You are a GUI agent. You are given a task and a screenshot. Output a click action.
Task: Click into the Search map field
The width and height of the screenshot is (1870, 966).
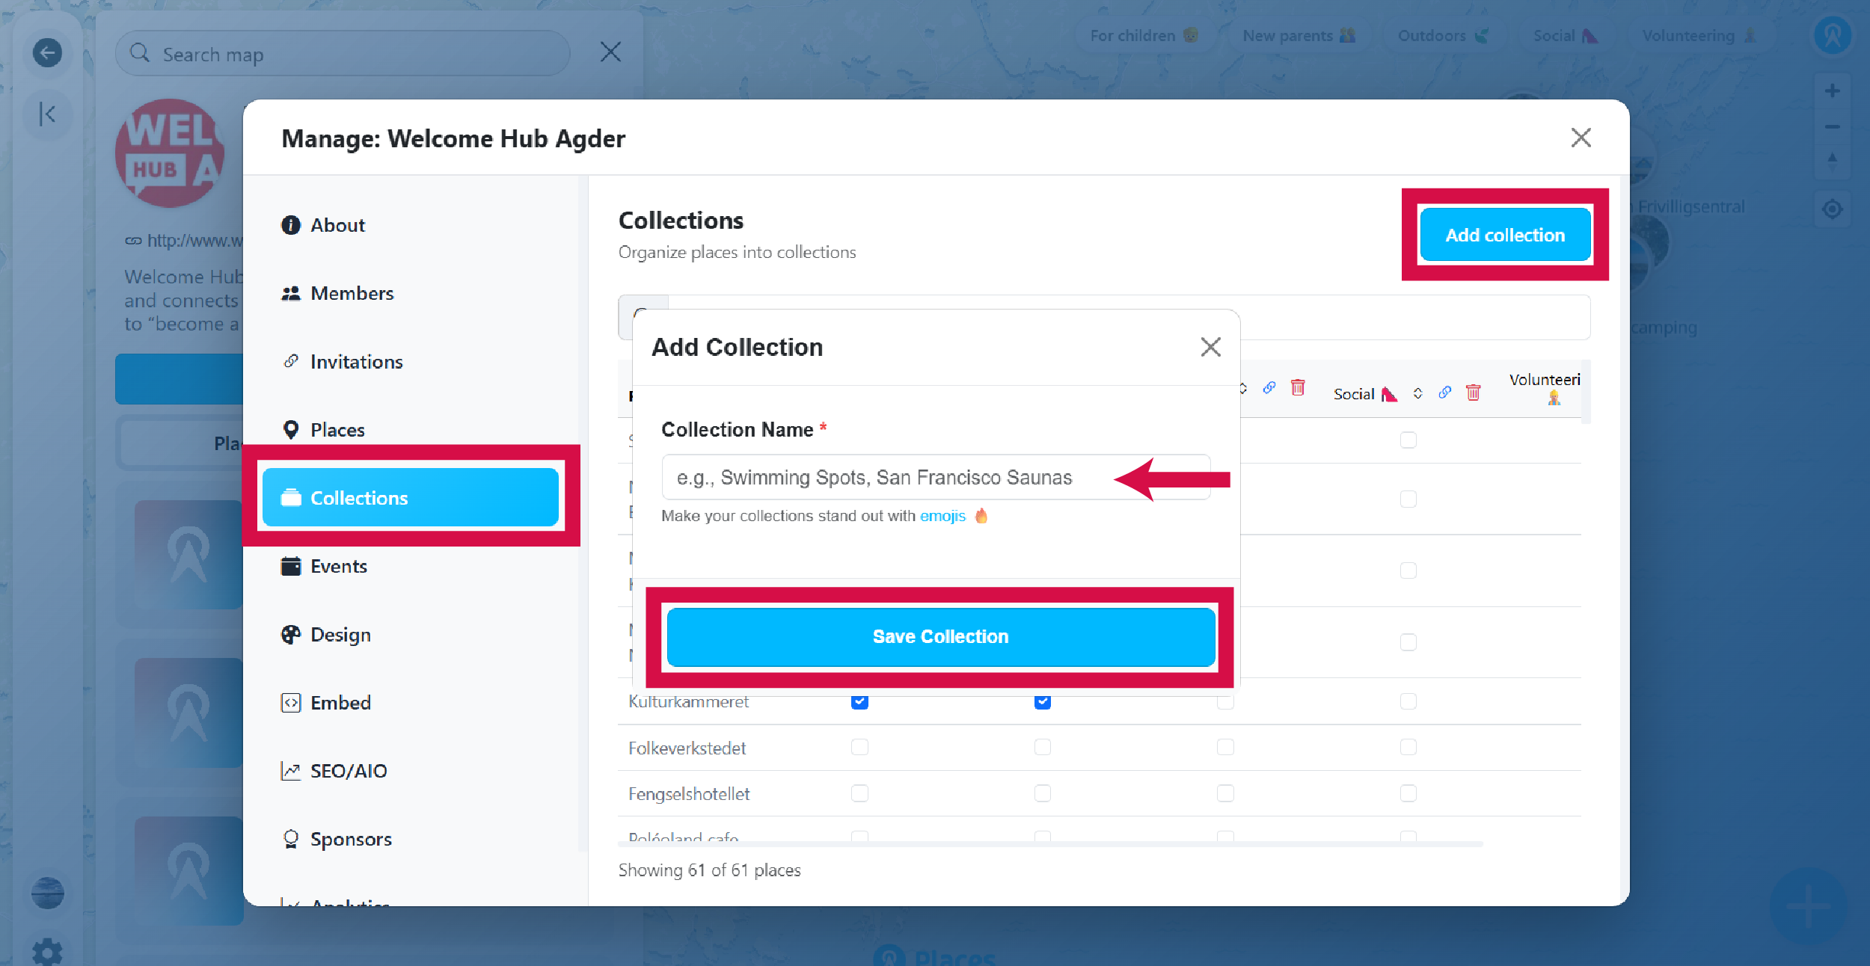(x=343, y=53)
